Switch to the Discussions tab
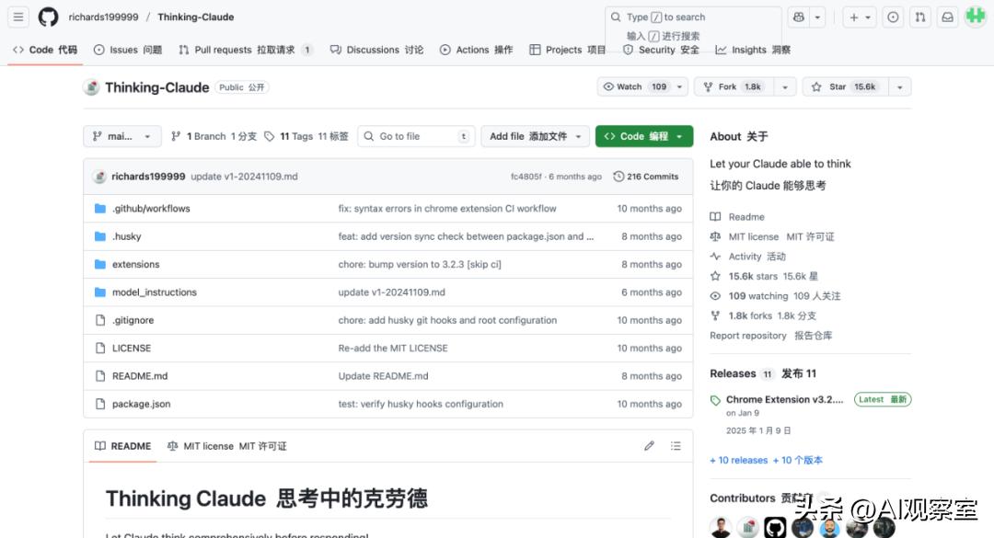The image size is (994, 538). pos(376,50)
